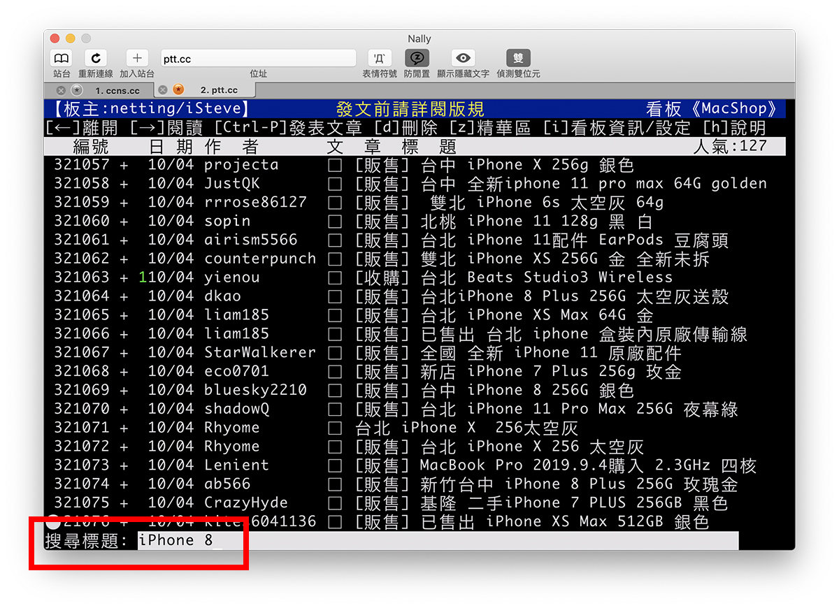Click the orange activity icon on ptt.cc tab
Viewport: 839px width, 608px height.
[178, 89]
